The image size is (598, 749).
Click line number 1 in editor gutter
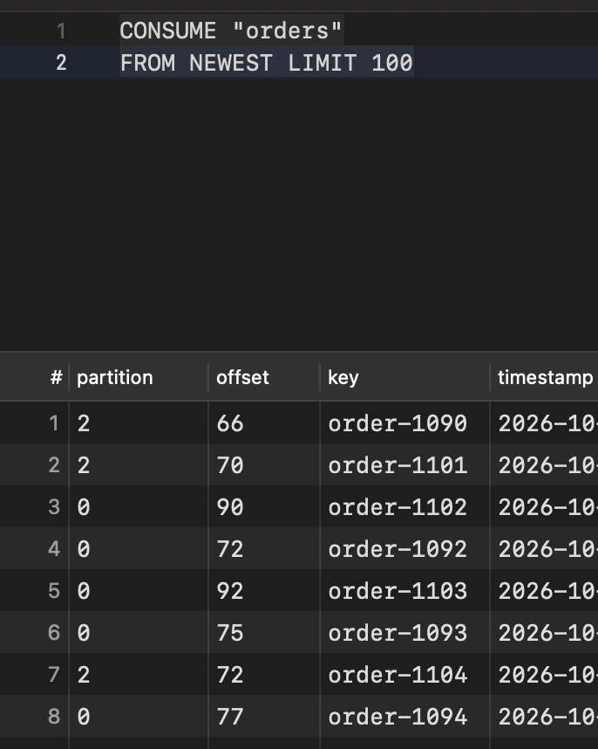(x=61, y=31)
